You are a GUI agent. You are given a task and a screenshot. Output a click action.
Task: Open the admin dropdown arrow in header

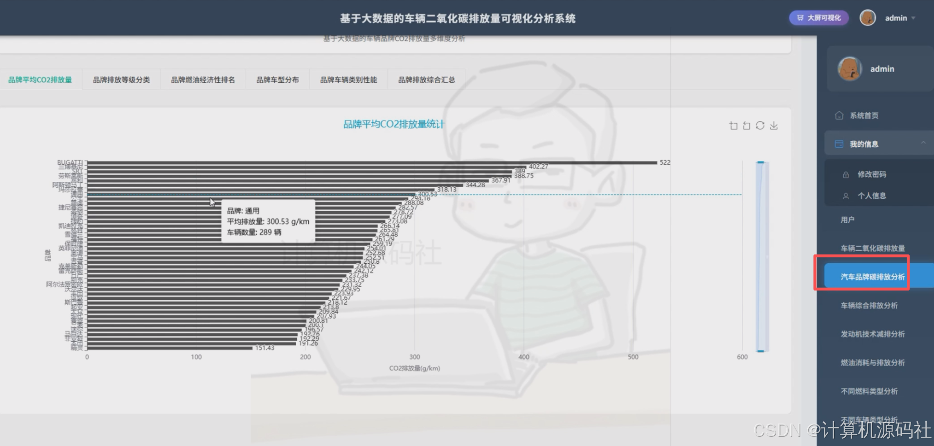(x=913, y=18)
